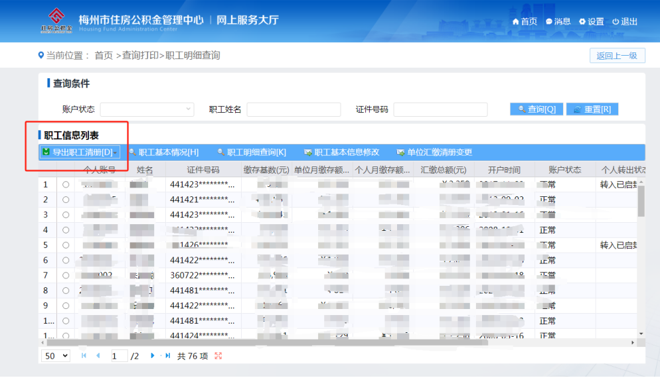The width and height of the screenshot is (660, 378).
Task: Click 退出 to log out
Action: click(x=625, y=21)
